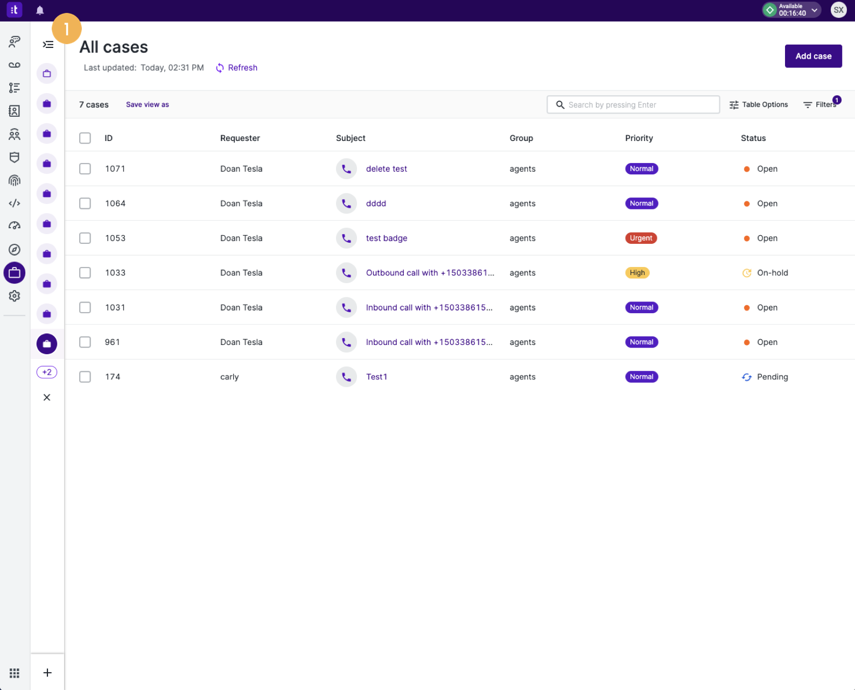Click the Urgent priority badge
Image resolution: width=855 pixels, height=690 pixels.
coord(641,238)
